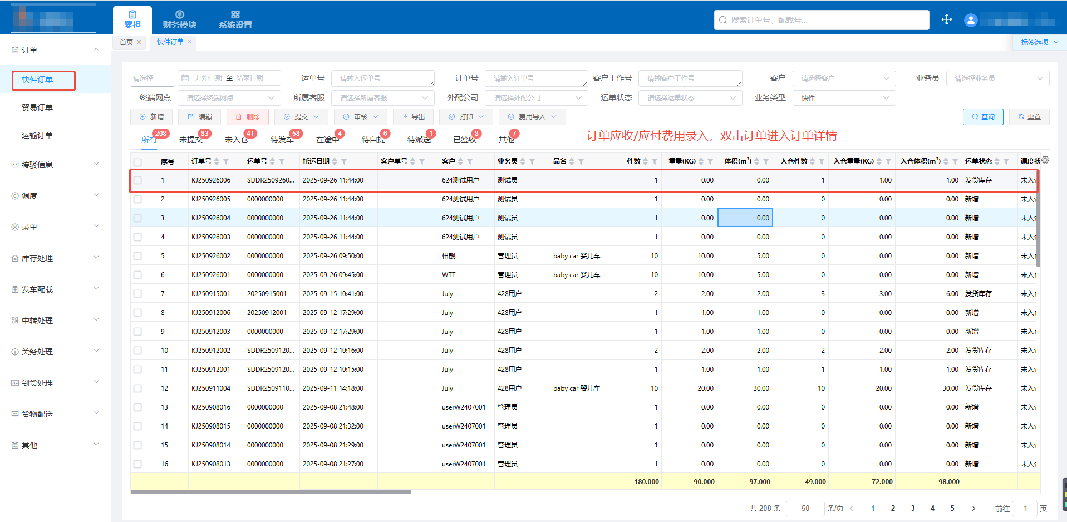
Task: Open the table column settings gear
Action: (1045, 160)
